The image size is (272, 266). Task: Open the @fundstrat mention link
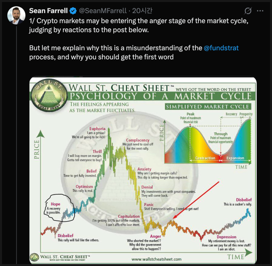(221, 48)
